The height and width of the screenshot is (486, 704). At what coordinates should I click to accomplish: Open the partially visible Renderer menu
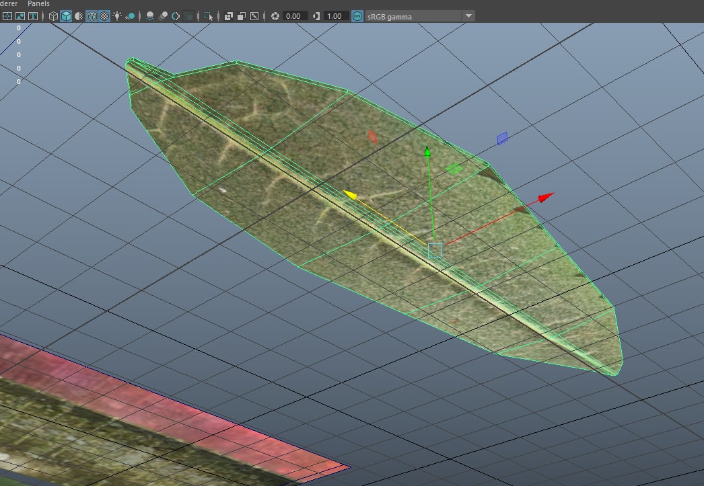[9, 3]
